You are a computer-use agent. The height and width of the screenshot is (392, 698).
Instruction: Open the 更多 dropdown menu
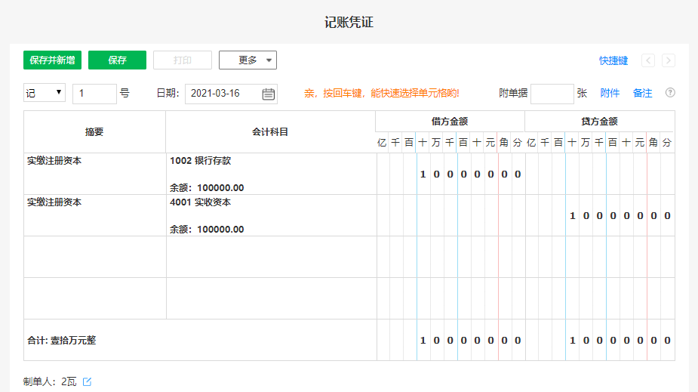[248, 60]
